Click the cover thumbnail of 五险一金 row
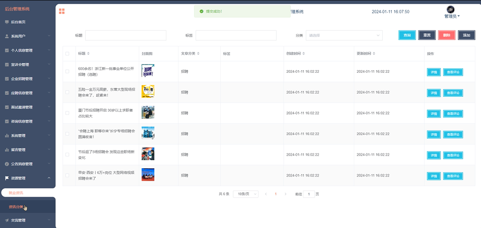Viewport: 481px width, 228px height. [148, 92]
